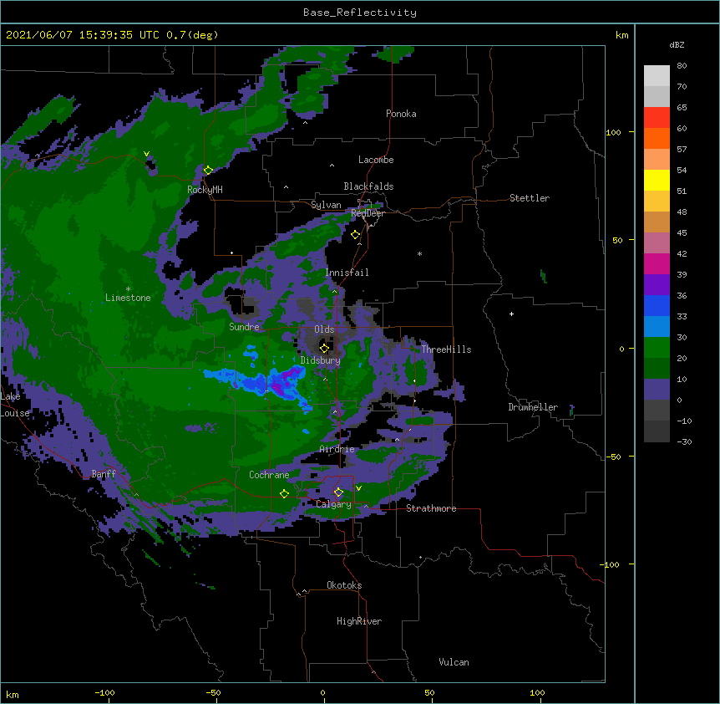Click the asterisk marker above Limestone label

pos(128,289)
